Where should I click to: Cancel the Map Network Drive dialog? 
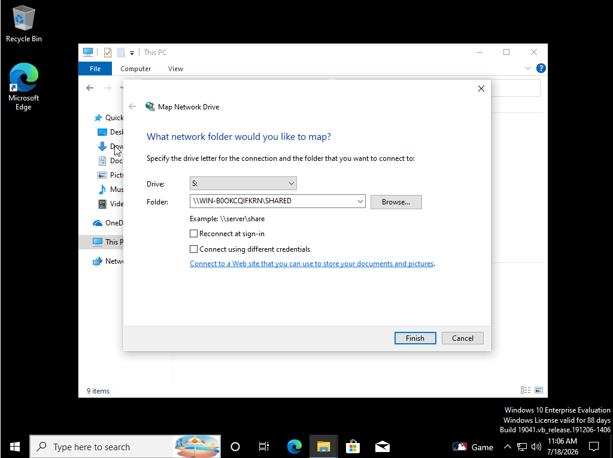(463, 338)
